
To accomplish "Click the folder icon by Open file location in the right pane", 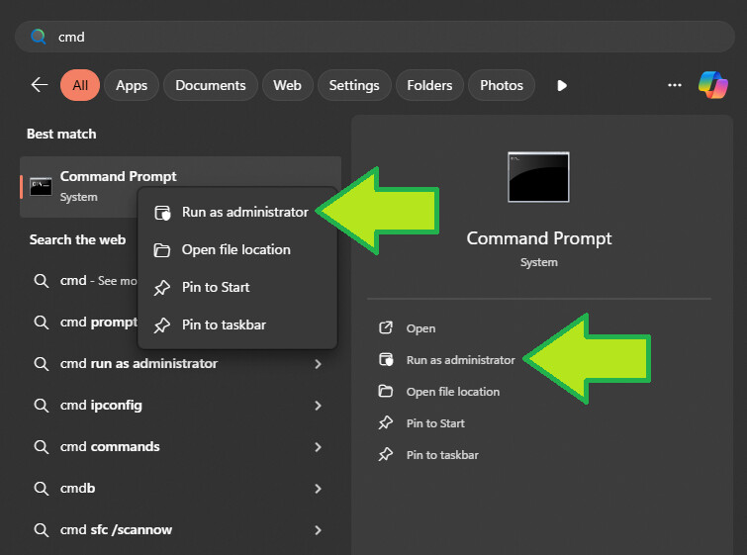I will [x=386, y=391].
